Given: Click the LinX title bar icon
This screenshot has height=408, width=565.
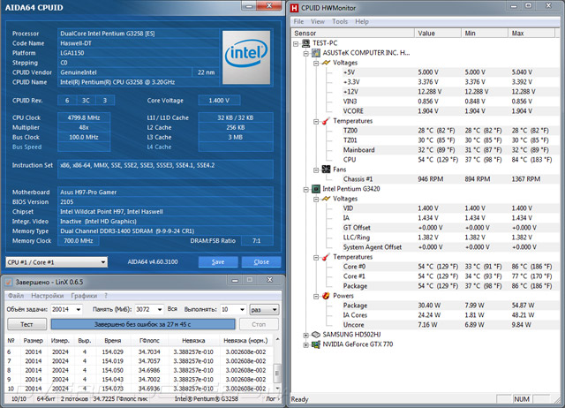Looking at the screenshot, I should pos(9,282).
